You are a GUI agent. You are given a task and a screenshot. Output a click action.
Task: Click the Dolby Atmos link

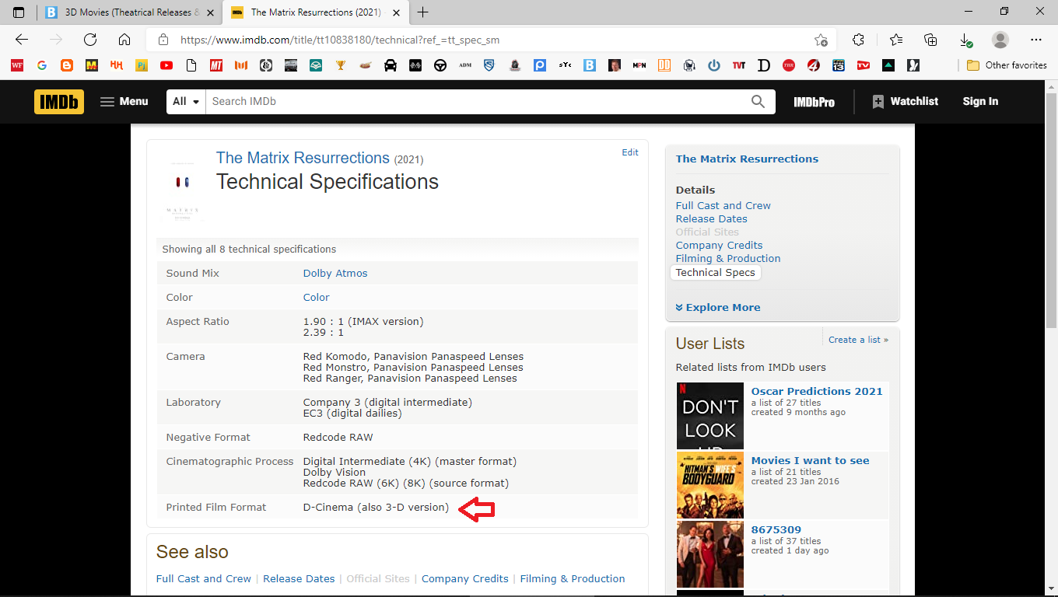pos(335,273)
